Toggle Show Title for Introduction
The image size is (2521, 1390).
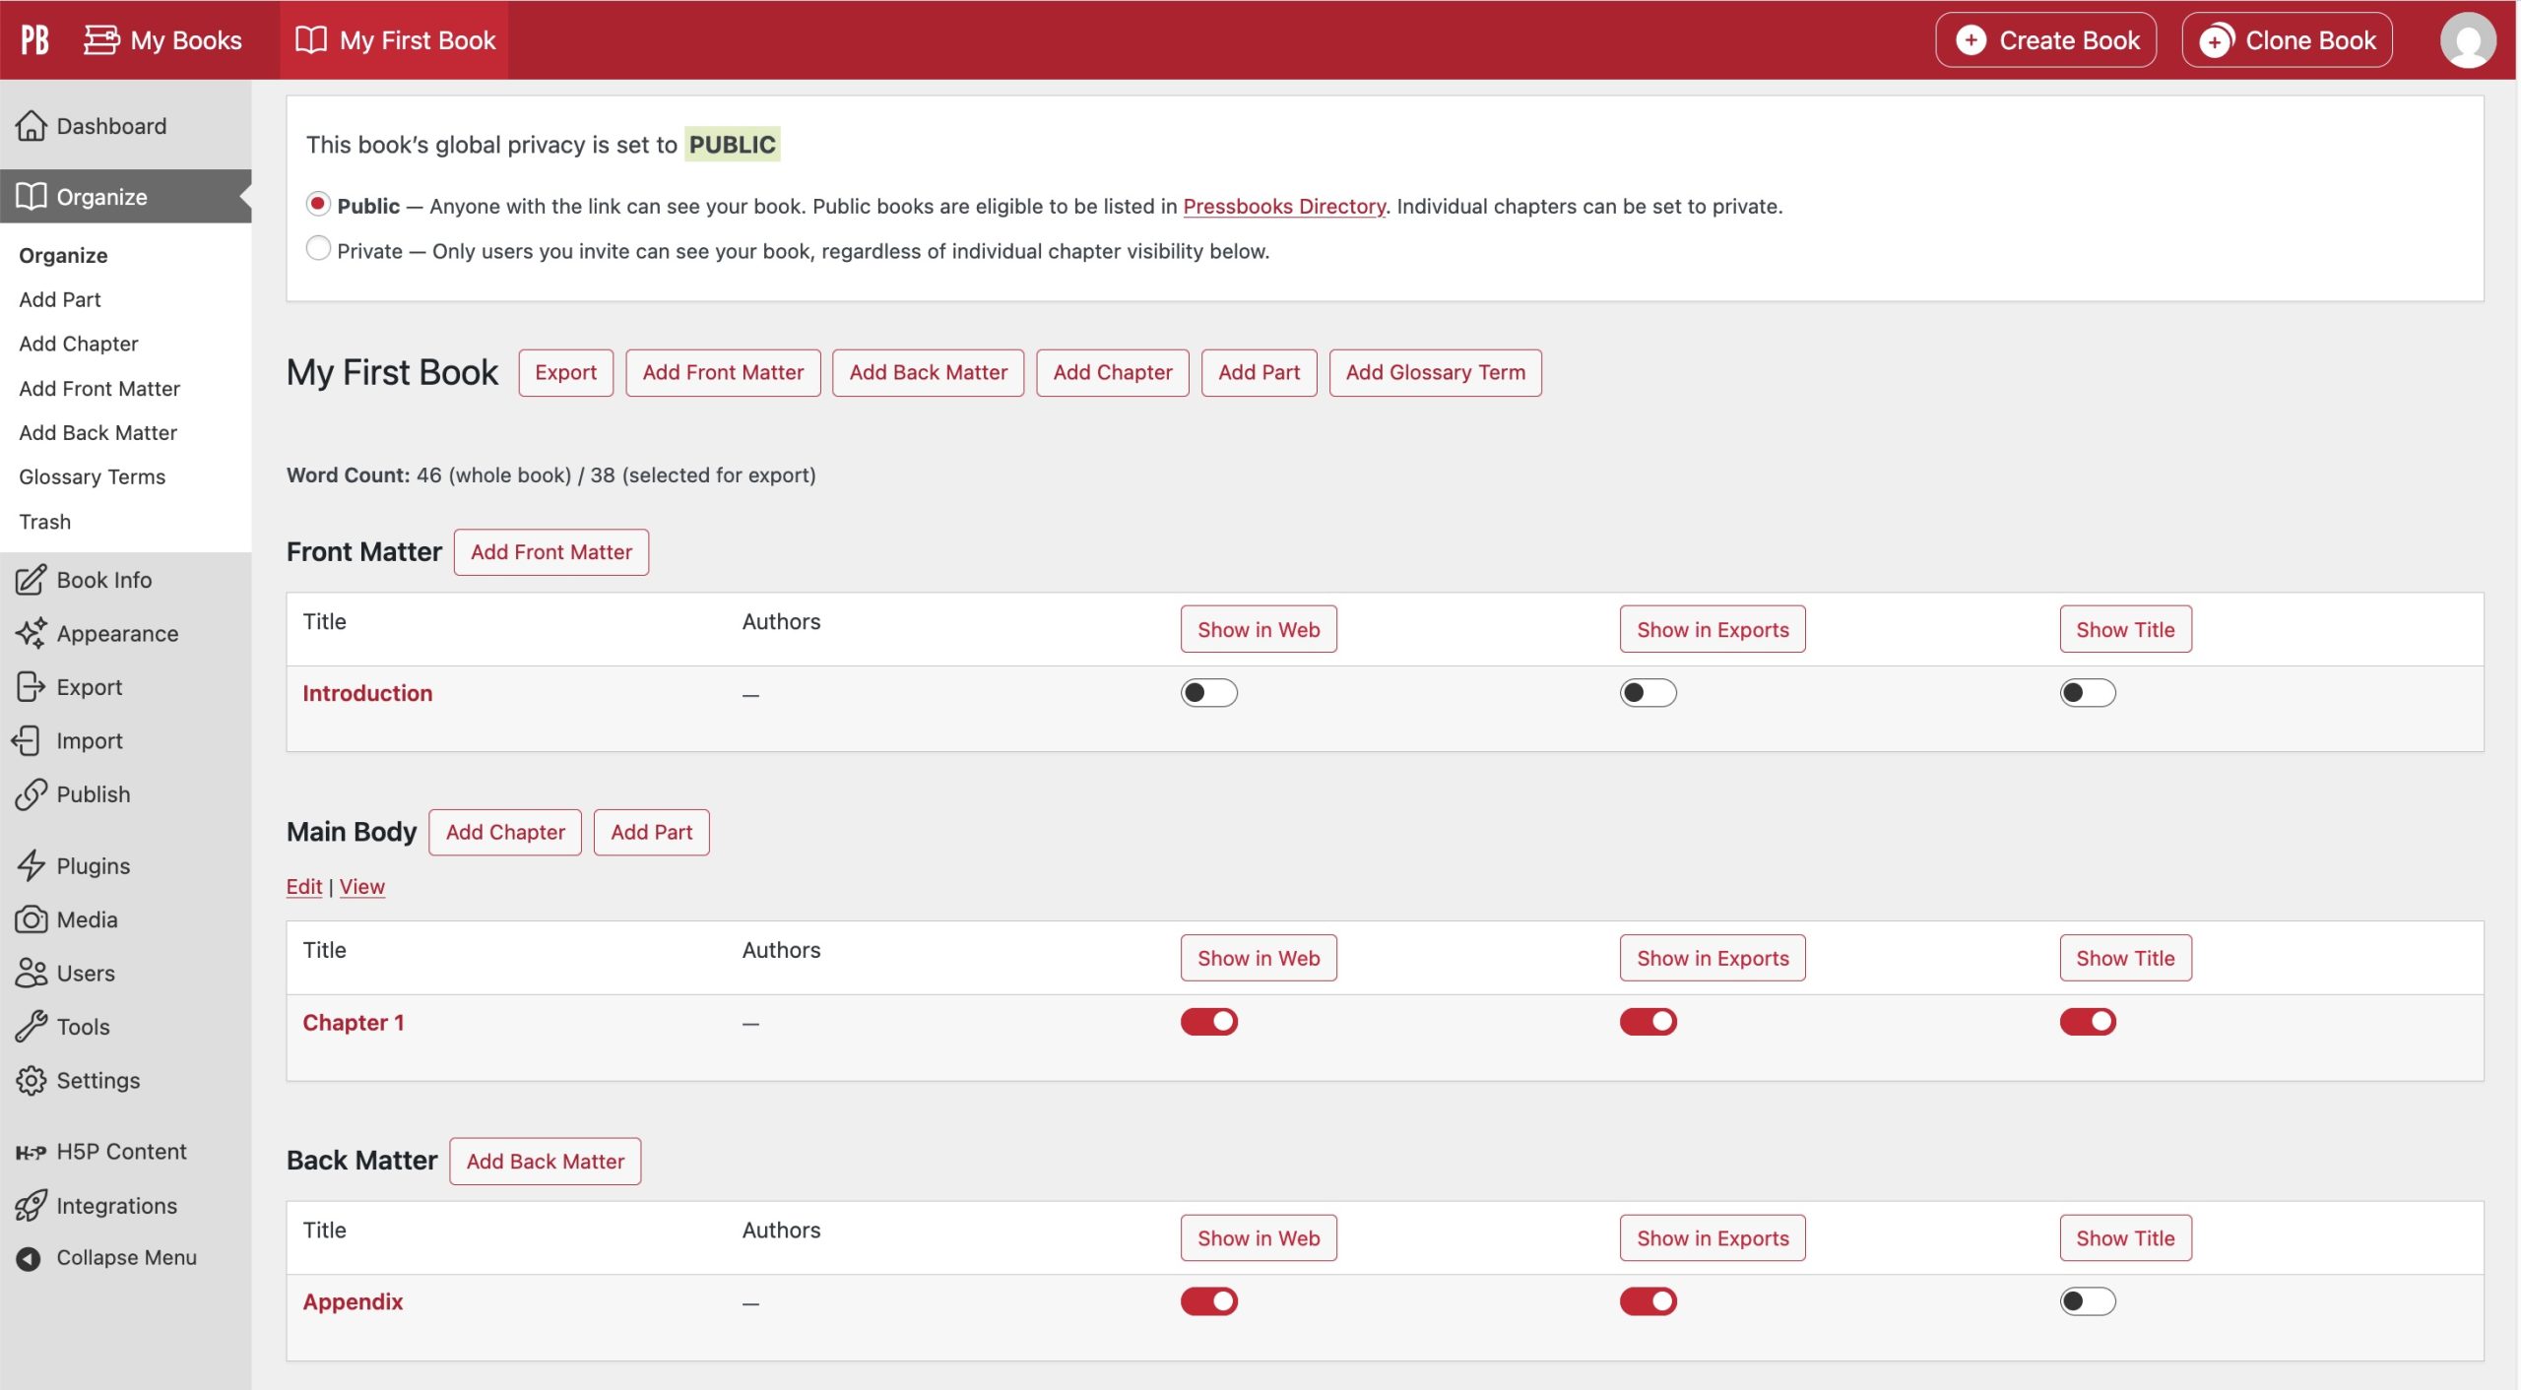click(2087, 693)
